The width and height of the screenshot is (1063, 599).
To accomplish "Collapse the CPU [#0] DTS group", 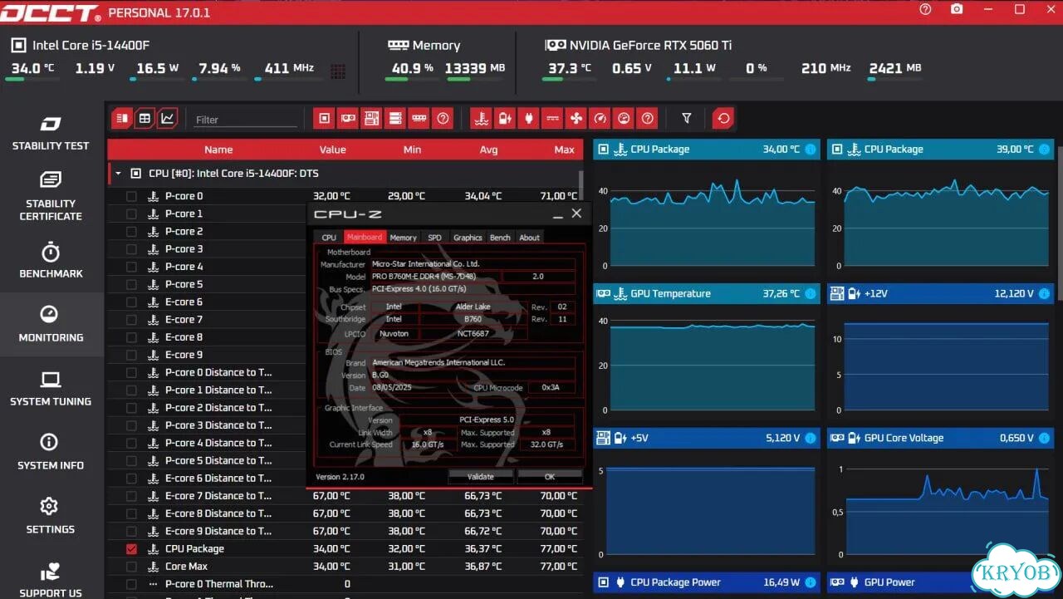I will [118, 174].
